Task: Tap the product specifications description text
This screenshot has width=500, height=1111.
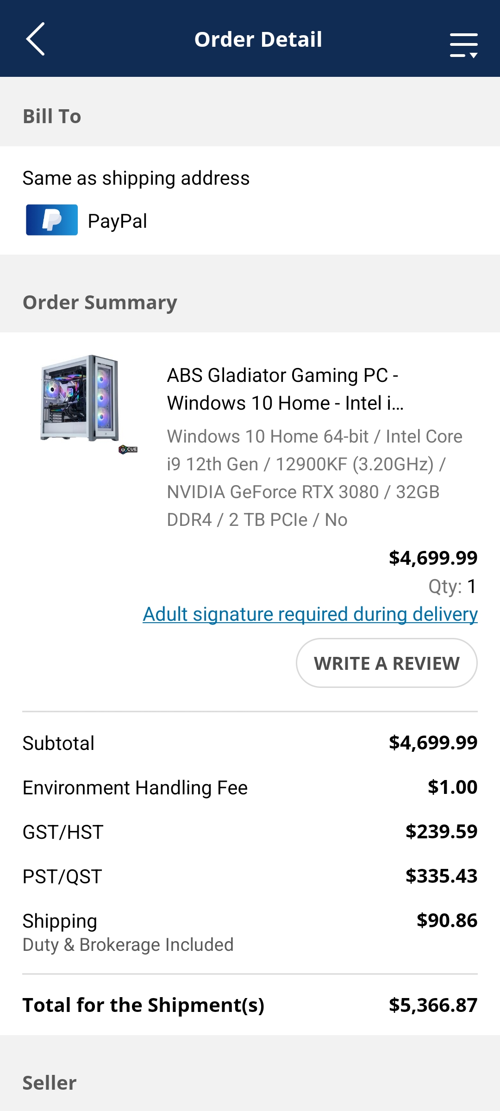Action: [314, 478]
